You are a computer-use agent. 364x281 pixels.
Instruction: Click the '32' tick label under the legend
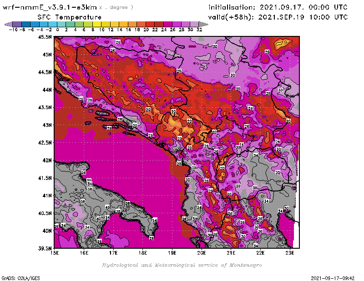[x=199, y=30]
